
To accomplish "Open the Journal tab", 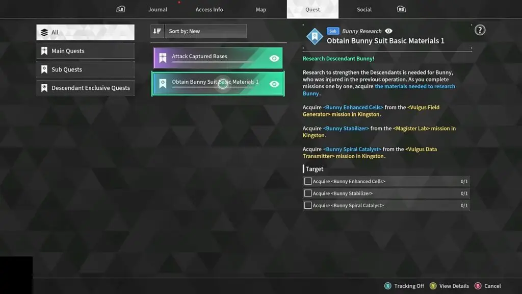I will click(x=158, y=9).
